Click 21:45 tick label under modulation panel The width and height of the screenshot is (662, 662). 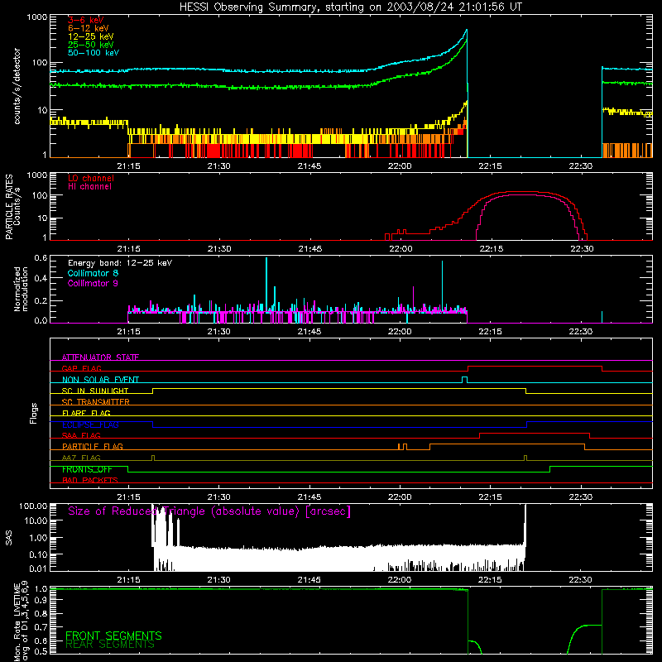point(309,332)
